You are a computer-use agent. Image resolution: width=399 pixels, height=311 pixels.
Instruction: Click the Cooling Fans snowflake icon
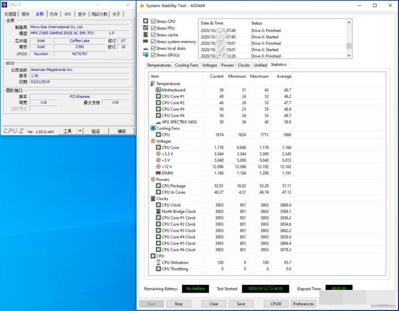click(153, 128)
